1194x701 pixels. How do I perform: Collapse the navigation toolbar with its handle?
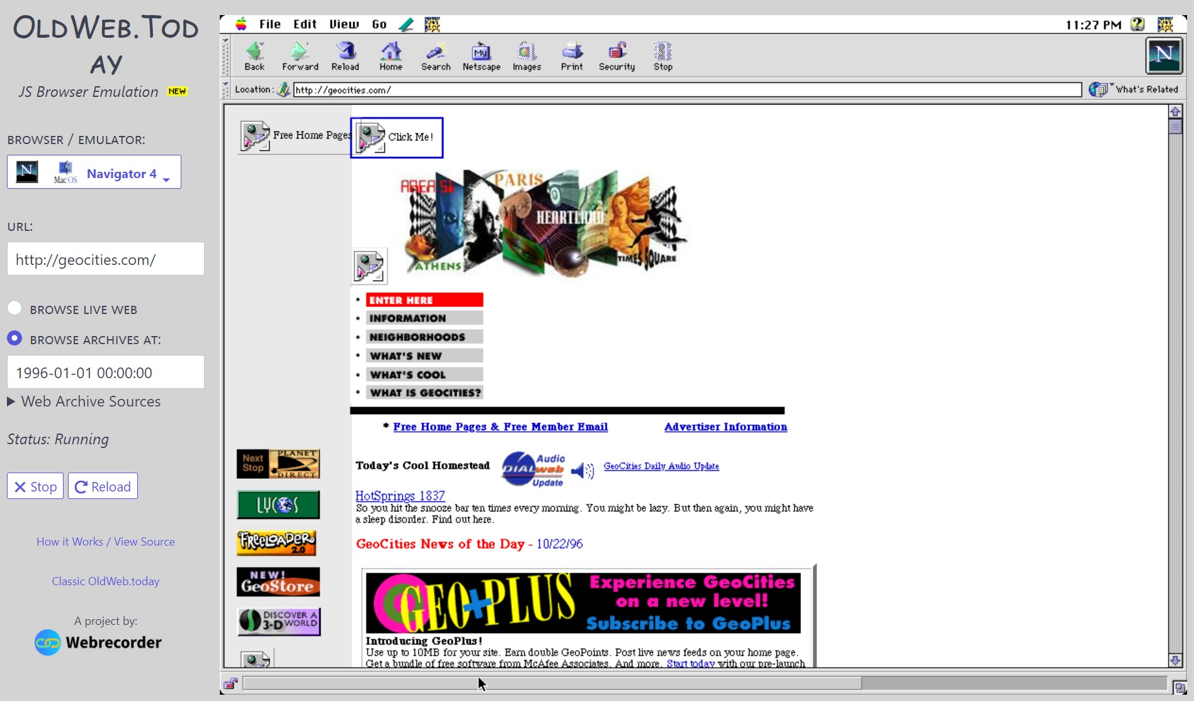pyautogui.click(x=225, y=56)
